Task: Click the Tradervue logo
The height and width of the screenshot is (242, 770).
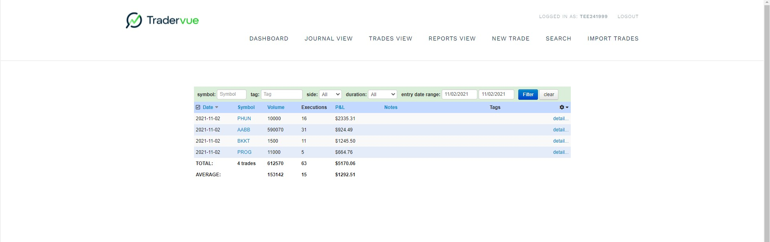Action: pyautogui.click(x=162, y=20)
